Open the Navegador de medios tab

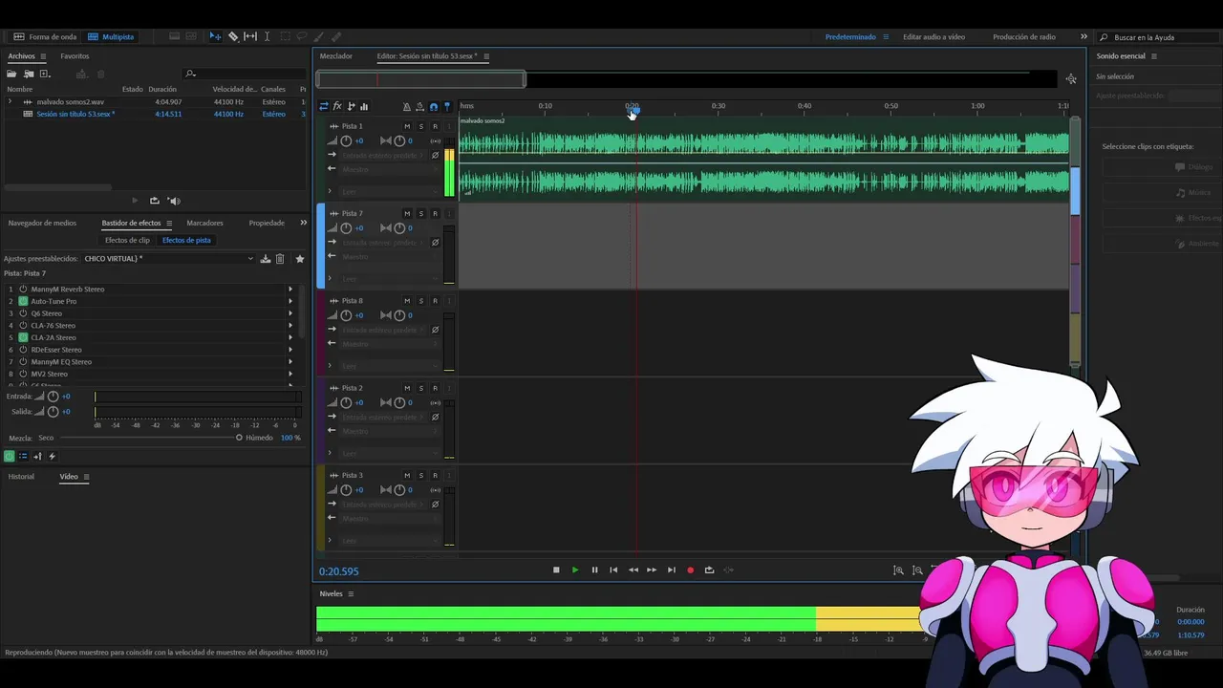coord(42,223)
